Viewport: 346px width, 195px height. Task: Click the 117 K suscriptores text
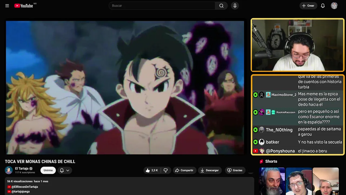point(25,173)
